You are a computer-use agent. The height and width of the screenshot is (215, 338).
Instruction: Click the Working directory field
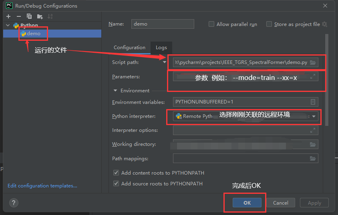pos(245,144)
